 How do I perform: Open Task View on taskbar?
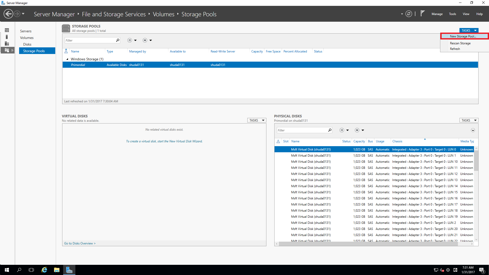point(31,270)
